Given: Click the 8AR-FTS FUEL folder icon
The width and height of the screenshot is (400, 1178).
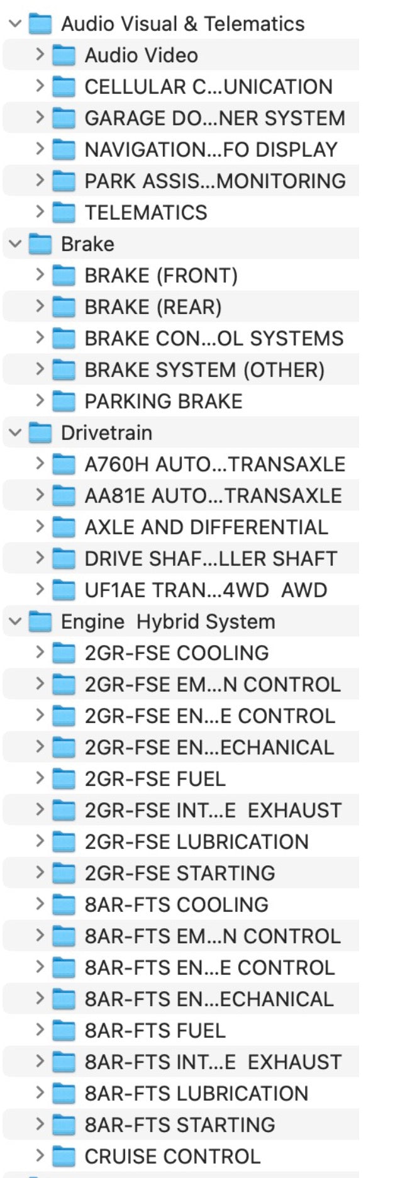Looking at the screenshot, I should pos(64,1031).
